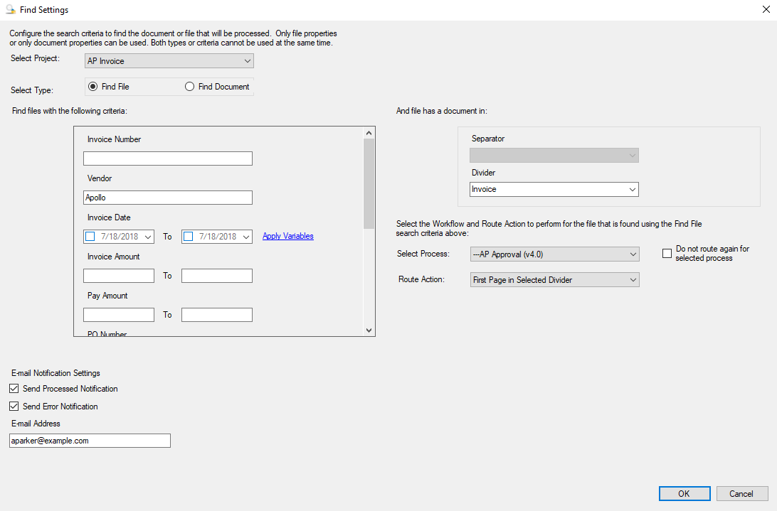Enable the Invoice Date start checkbox
Screen dimensions: 777x511
tap(90, 237)
